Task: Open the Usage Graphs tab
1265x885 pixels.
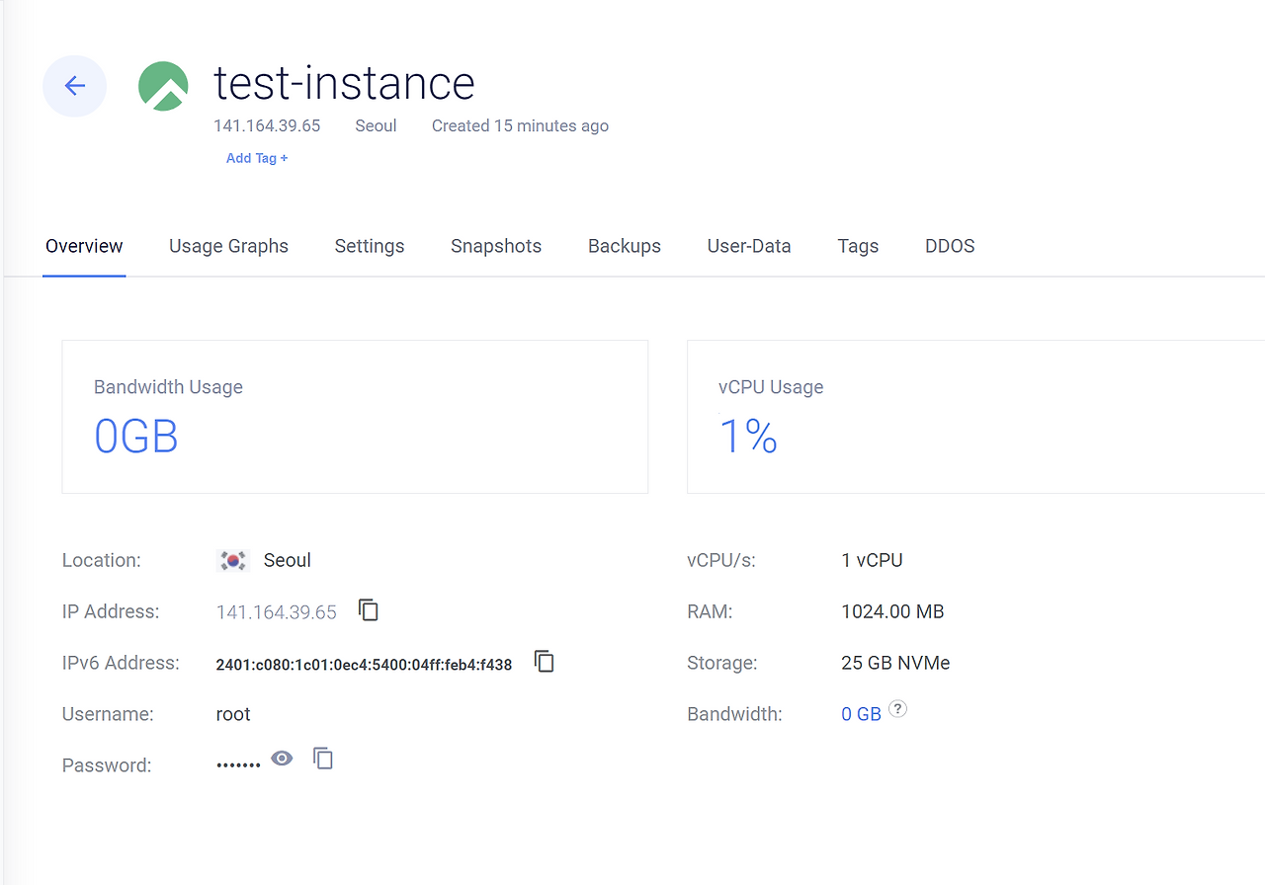Action: click(x=228, y=246)
